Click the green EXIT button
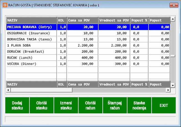Viewport: 181px width, 127px height. coord(164,105)
